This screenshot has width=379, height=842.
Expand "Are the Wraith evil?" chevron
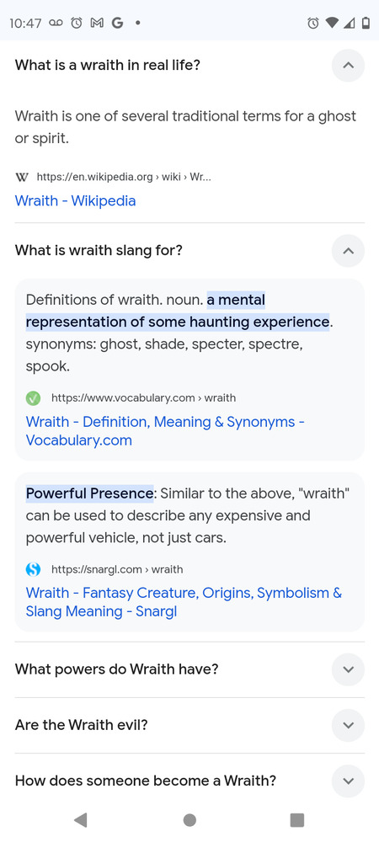348,725
